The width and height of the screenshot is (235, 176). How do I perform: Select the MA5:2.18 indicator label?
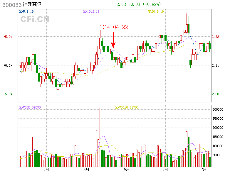point(26,11)
